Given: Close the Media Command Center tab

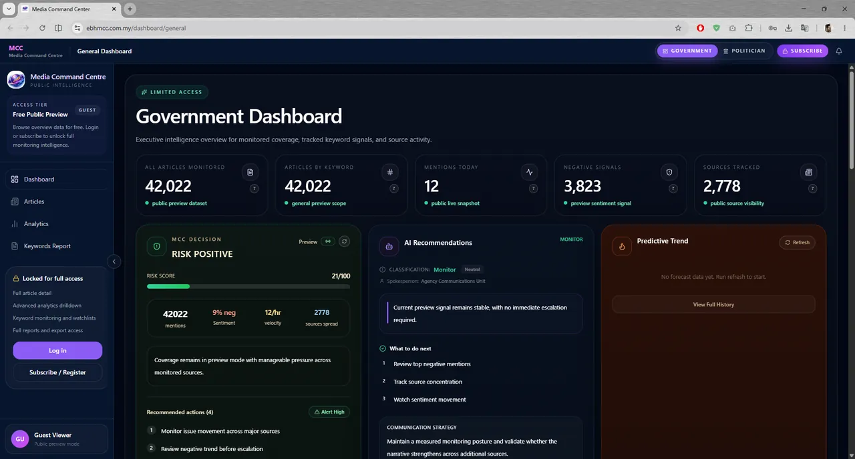Looking at the screenshot, I should point(114,9).
